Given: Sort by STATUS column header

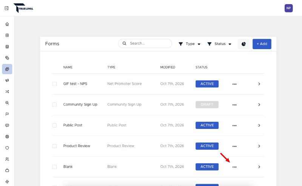Looking at the screenshot, I should pos(202,67).
